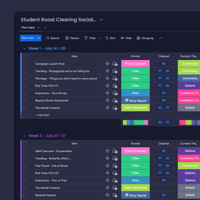Switch to the Main table tab
The image size is (200, 200).
(28, 27)
